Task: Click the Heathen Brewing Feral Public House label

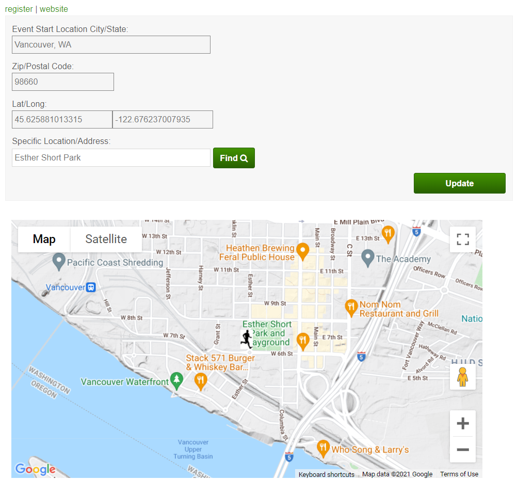Action: [257, 252]
